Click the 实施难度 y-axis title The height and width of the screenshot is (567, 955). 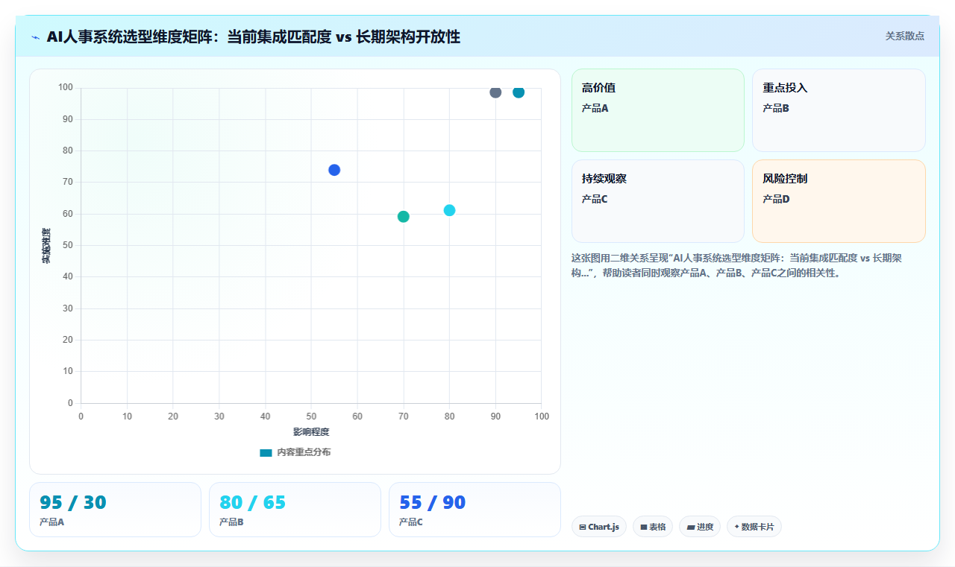(46, 246)
